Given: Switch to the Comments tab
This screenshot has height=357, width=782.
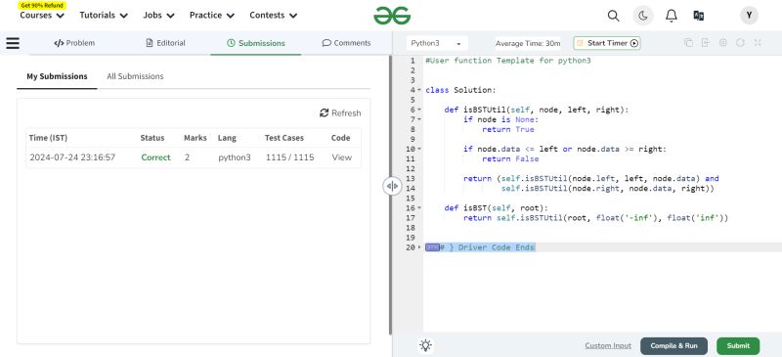Looking at the screenshot, I should point(347,43).
